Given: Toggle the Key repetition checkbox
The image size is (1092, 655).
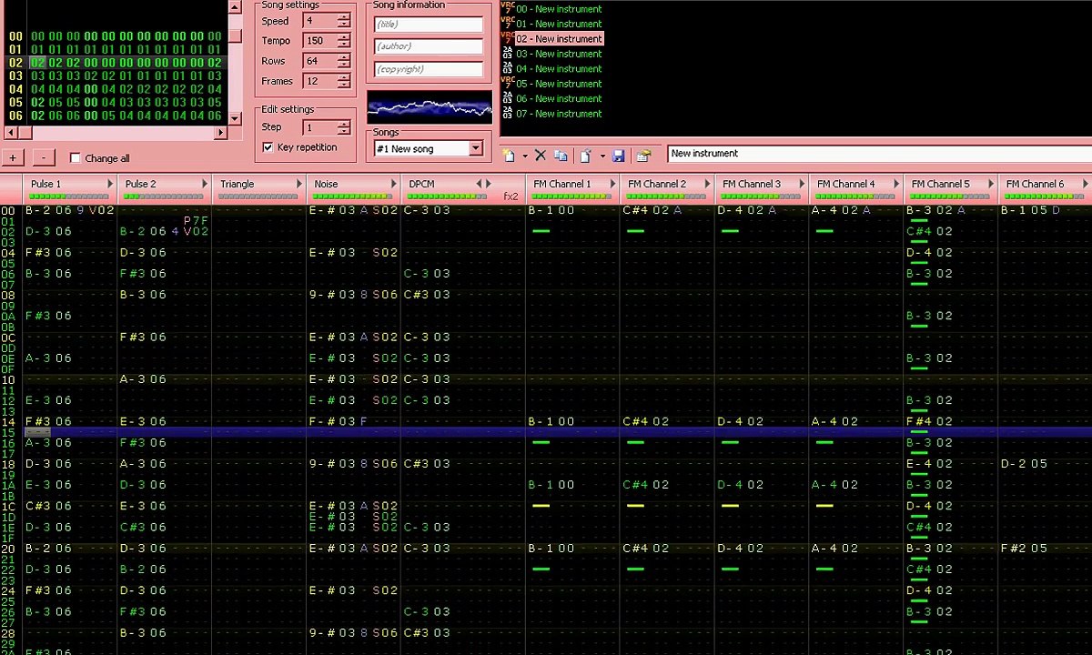Looking at the screenshot, I should coord(268,147).
